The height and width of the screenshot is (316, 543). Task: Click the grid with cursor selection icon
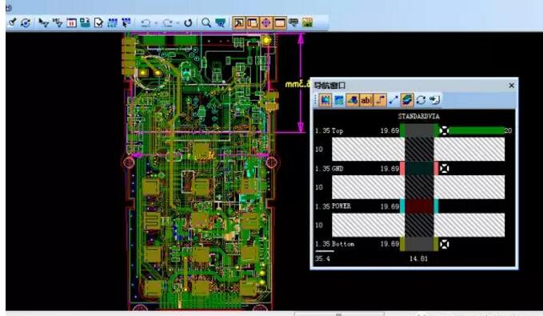(126, 23)
